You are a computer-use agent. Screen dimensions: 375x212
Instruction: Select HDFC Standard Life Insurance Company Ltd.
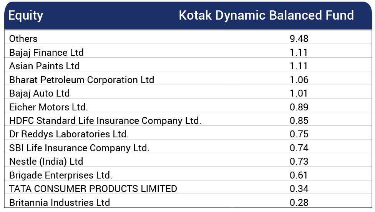pos(105,121)
